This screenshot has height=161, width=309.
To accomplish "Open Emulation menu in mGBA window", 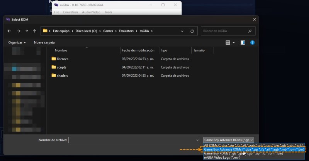I will click(x=70, y=12).
